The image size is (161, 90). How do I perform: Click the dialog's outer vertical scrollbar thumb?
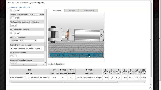151,40
